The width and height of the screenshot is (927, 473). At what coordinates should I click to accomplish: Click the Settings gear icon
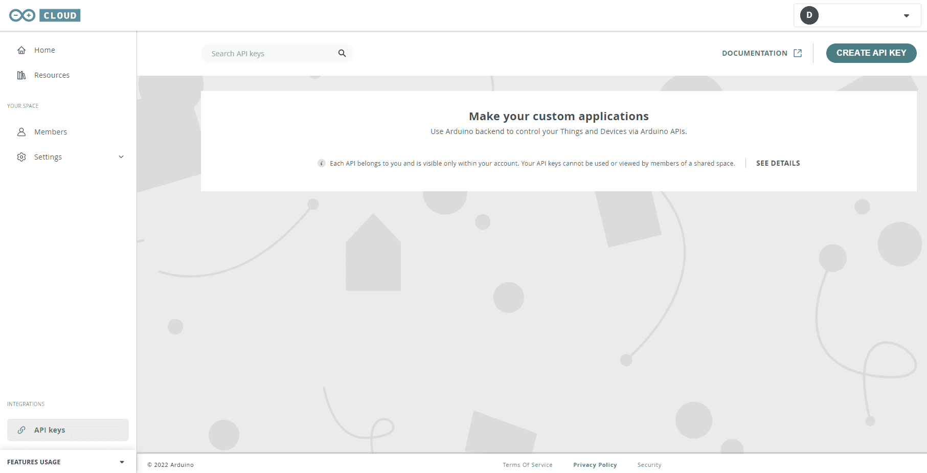tap(21, 157)
